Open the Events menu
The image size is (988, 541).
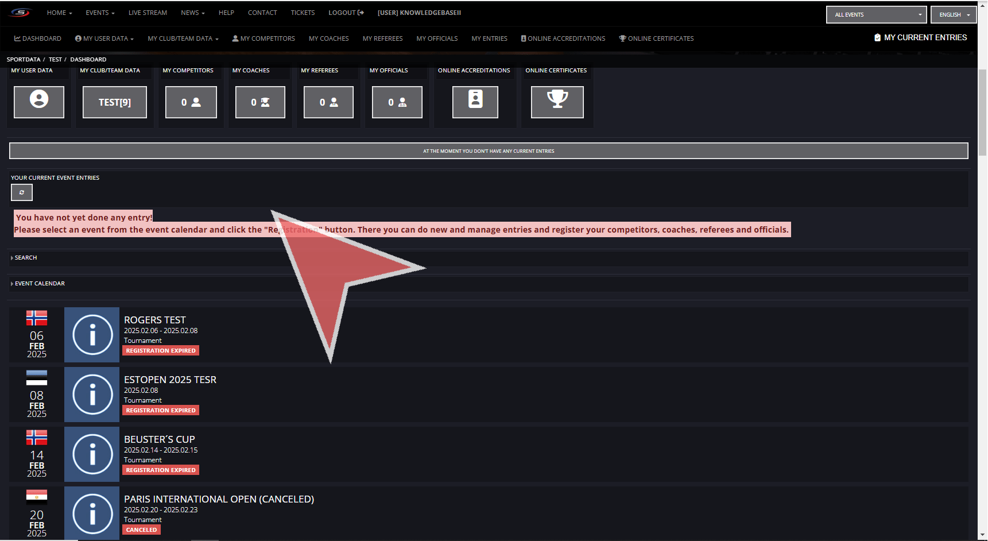pos(100,13)
